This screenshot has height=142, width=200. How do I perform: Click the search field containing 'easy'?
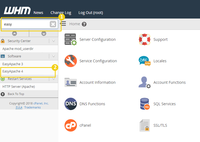[30, 24]
